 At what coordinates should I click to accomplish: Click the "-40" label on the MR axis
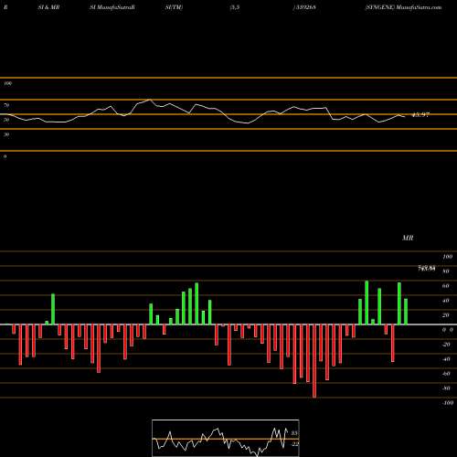pos(446,359)
